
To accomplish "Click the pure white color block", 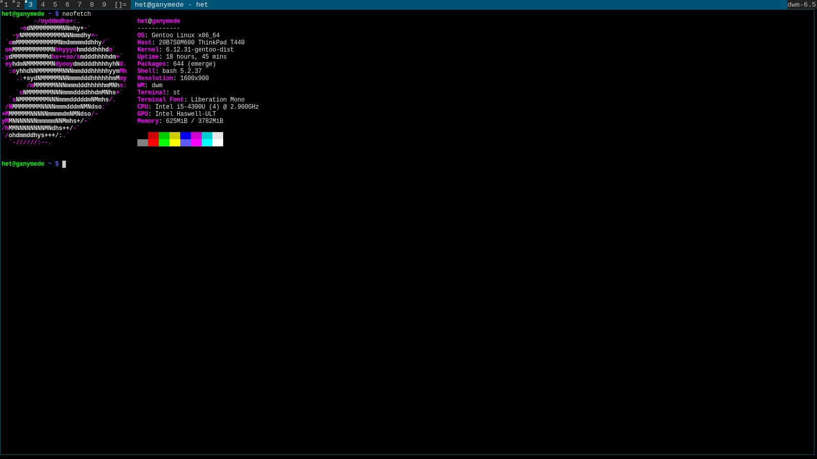I will (x=218, y=143).
